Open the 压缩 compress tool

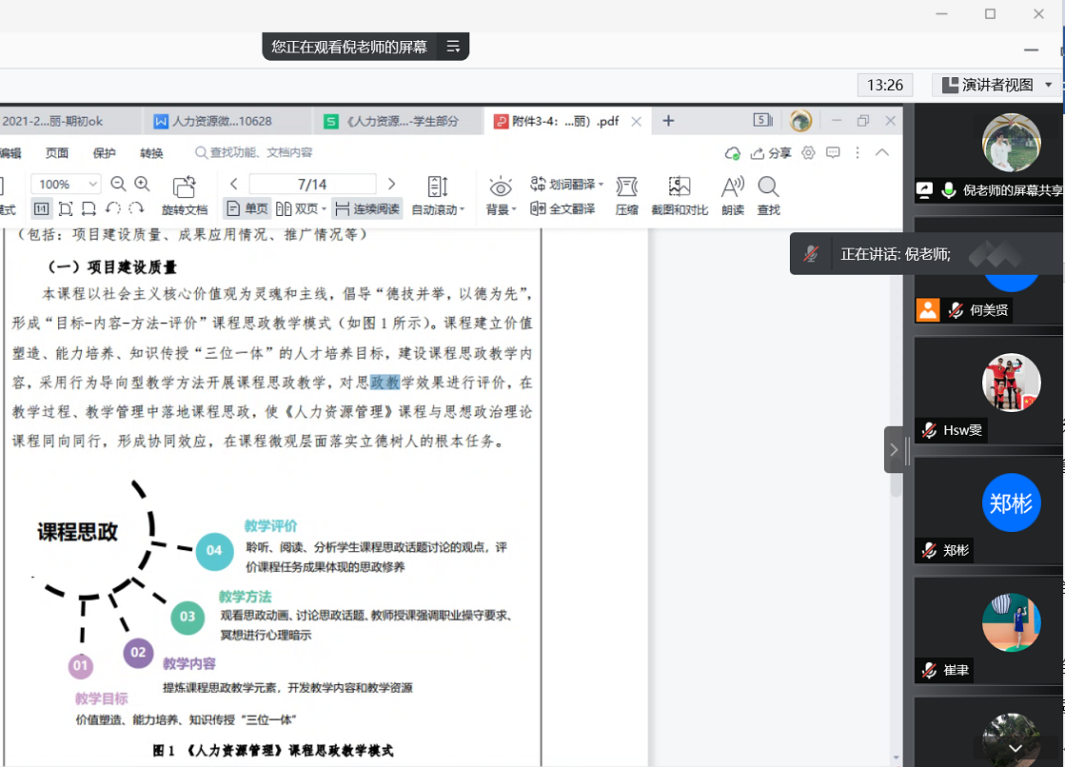click(626, 194)
